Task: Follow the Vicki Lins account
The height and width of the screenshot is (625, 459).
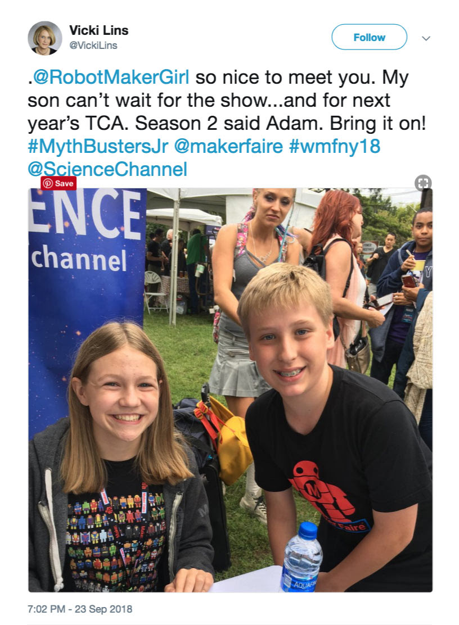Action: click(x=369, y=37)
